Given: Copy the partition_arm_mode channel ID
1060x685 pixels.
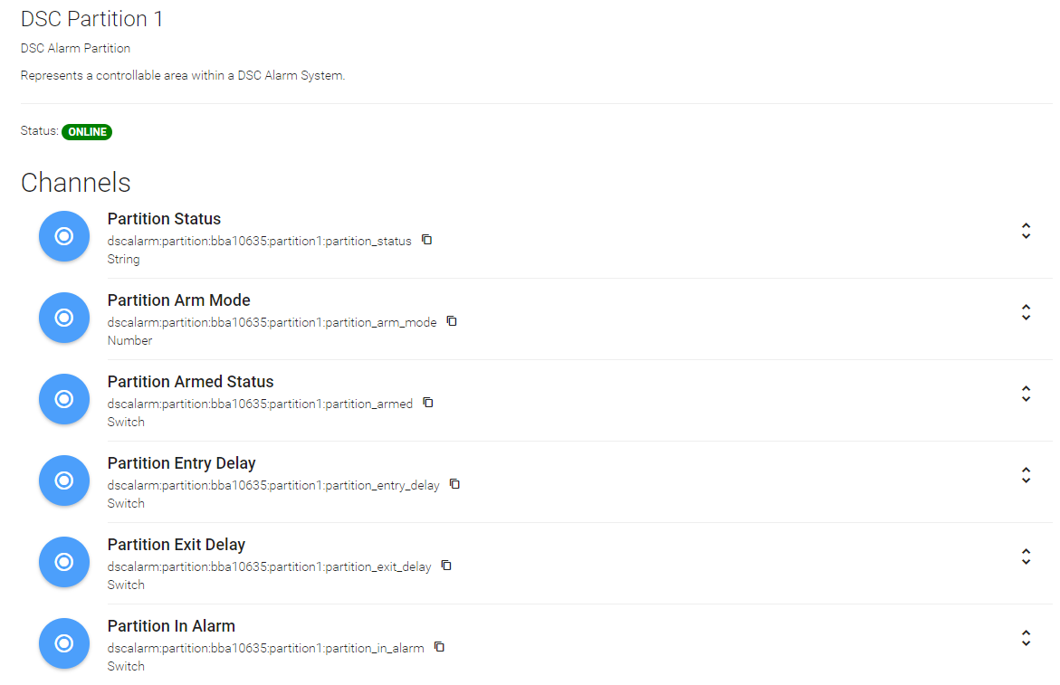Looking at the screenshot, I should (x=452, y=321).
